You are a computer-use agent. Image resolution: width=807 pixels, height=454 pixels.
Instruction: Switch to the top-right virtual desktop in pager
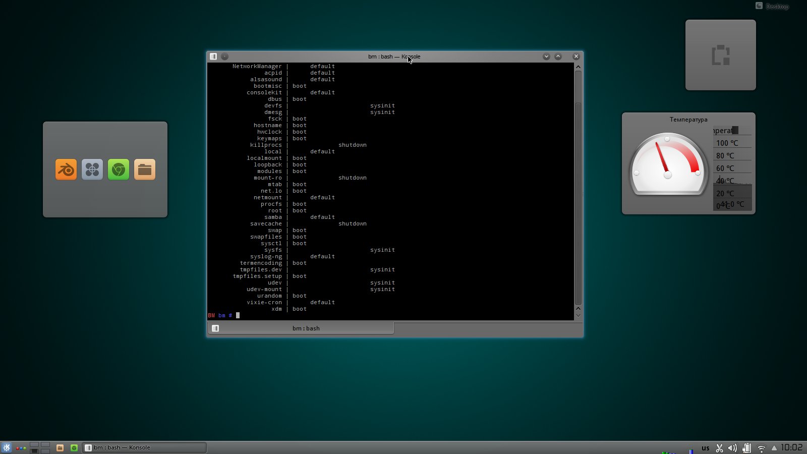(45, 445)
